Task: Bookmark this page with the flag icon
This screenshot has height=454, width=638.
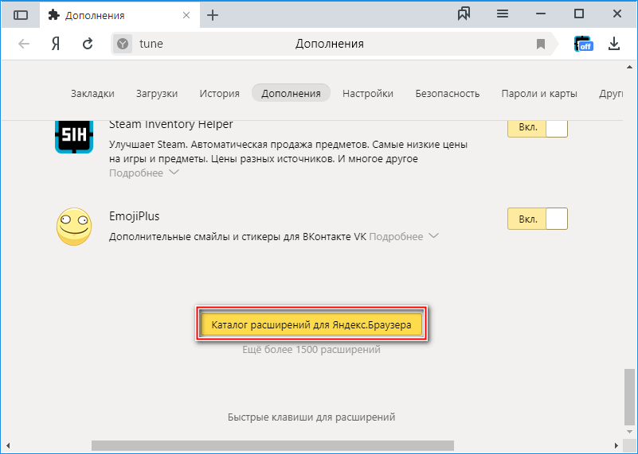Action: pyautogui.click(x=540, y=44)
